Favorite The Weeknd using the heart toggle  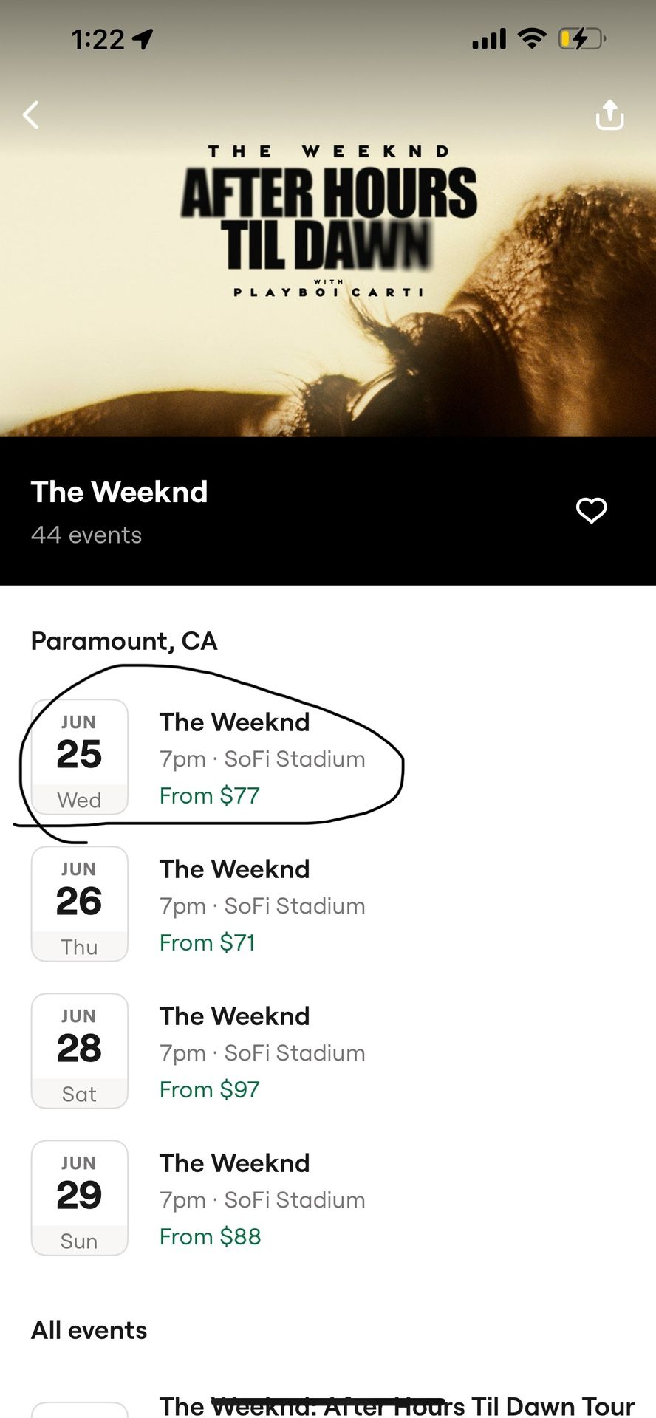[591, 510]
